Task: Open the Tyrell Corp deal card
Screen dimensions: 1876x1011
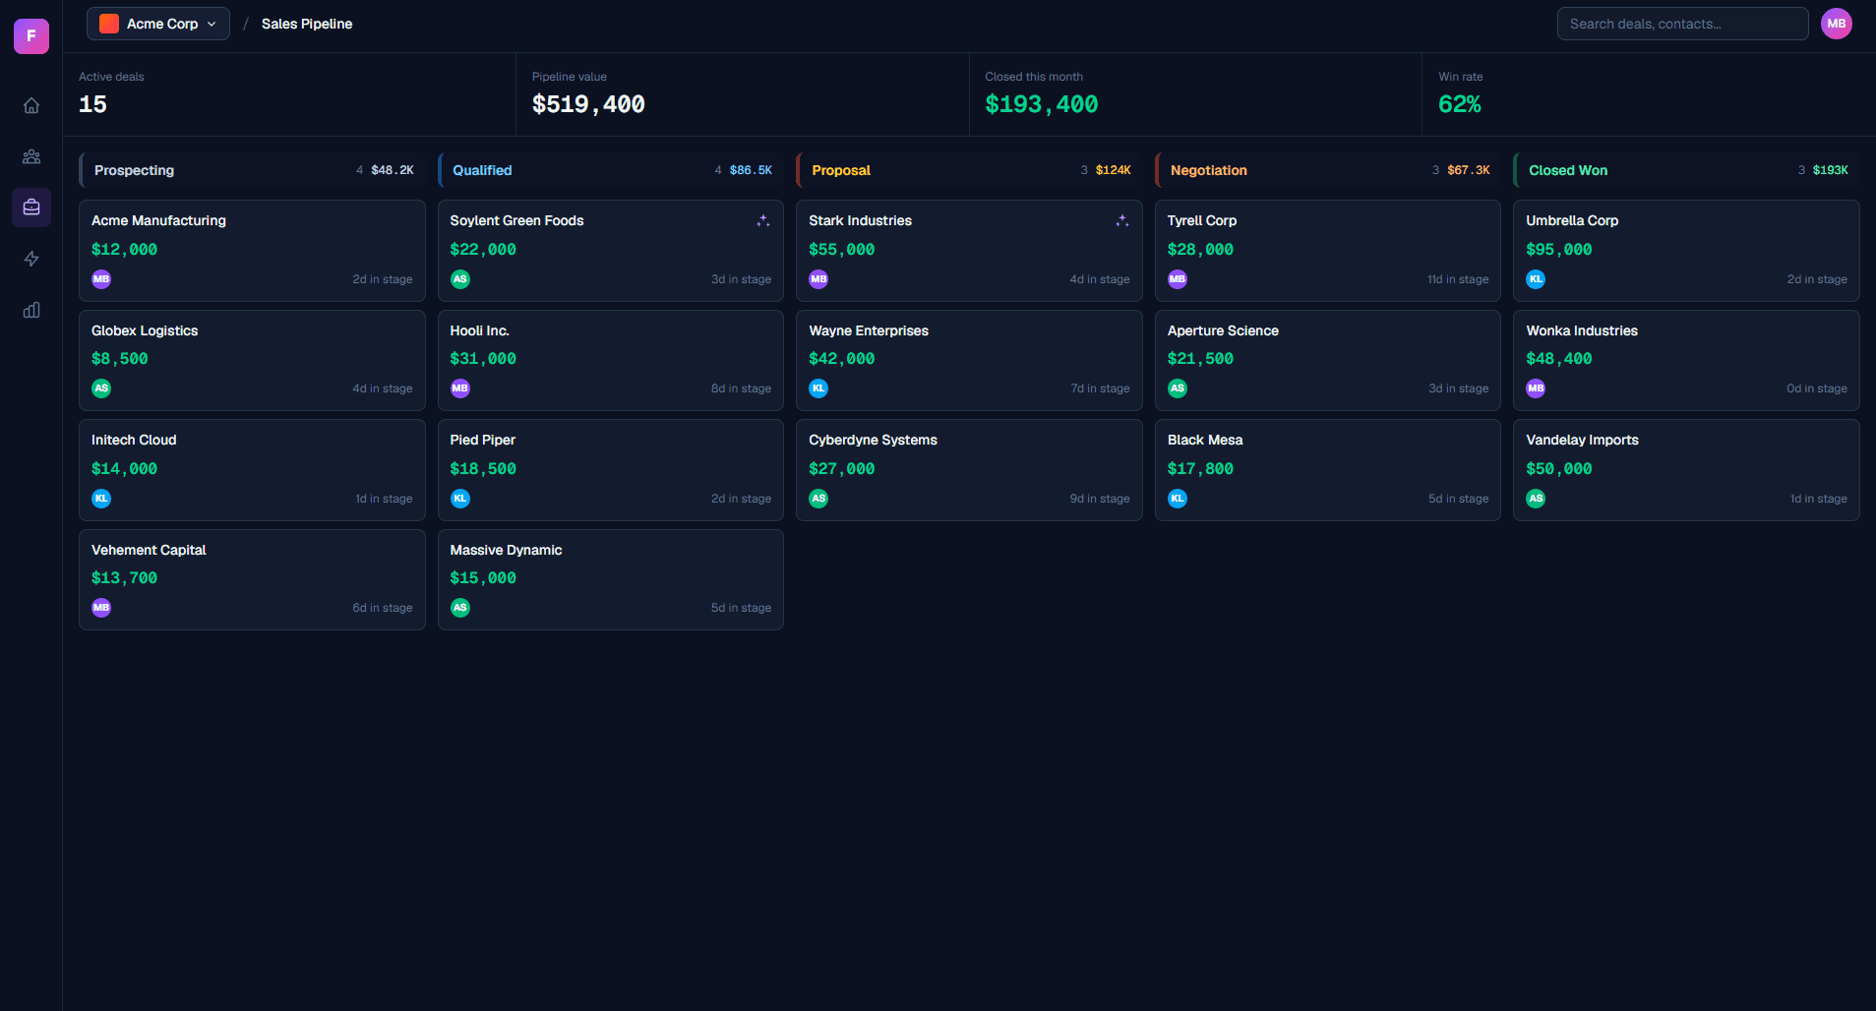Action: (1327, 251)
